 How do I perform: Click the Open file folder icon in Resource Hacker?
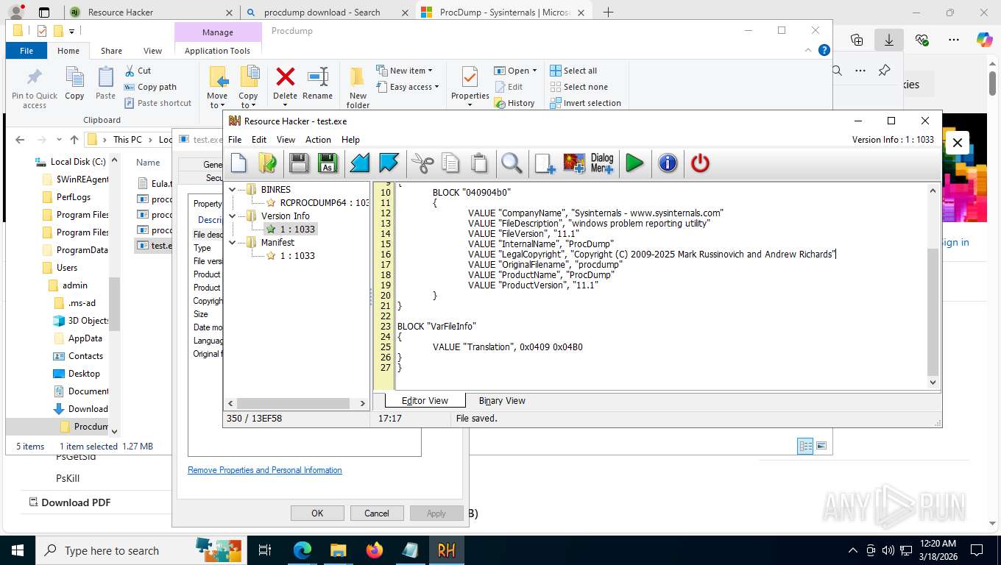coord(267,163)
